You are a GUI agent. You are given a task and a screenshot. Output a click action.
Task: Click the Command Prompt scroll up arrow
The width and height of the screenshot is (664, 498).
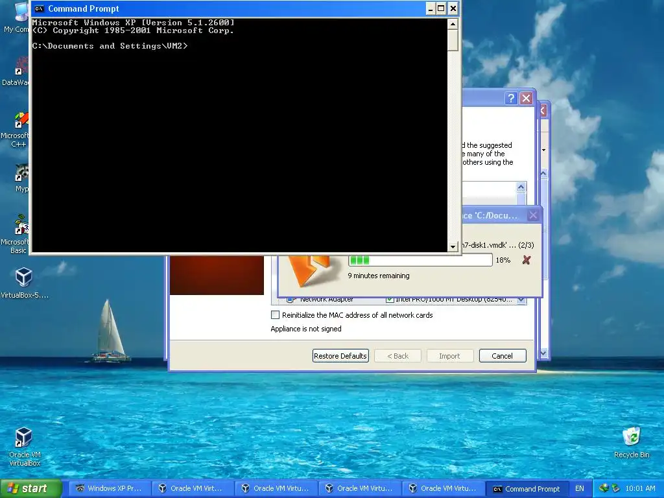coord(453,24)
